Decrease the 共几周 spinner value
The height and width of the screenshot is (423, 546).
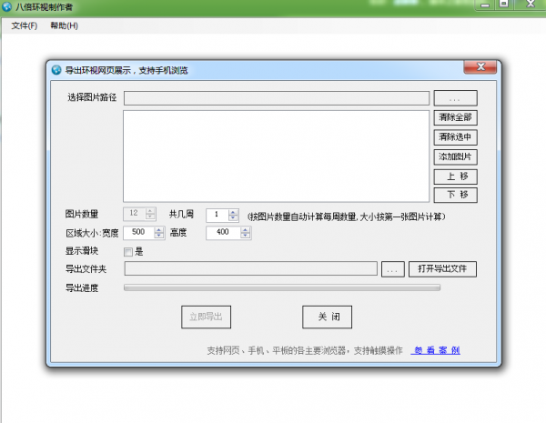pos(233,218)
